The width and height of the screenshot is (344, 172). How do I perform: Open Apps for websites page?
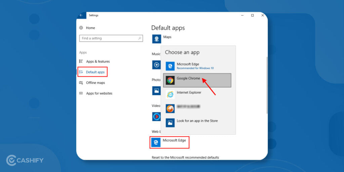tap(99, 93)
